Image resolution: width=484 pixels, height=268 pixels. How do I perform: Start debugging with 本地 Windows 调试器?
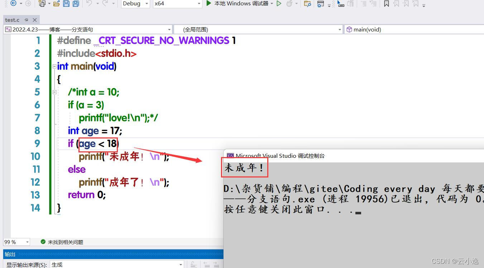[x=238, y=4]
